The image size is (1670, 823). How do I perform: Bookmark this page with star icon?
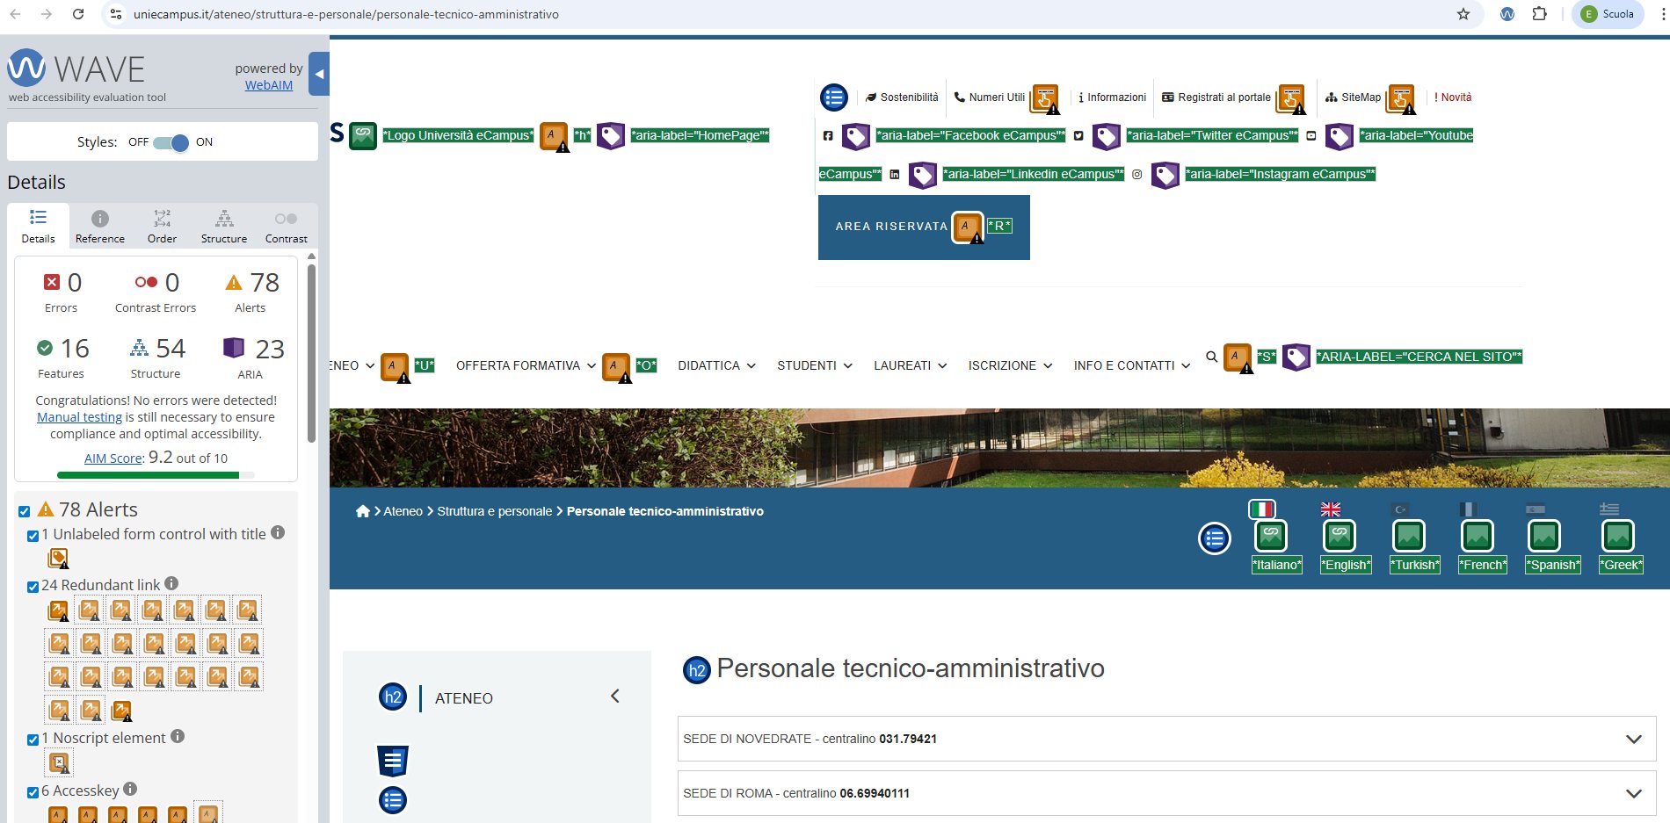[1463, 14]
